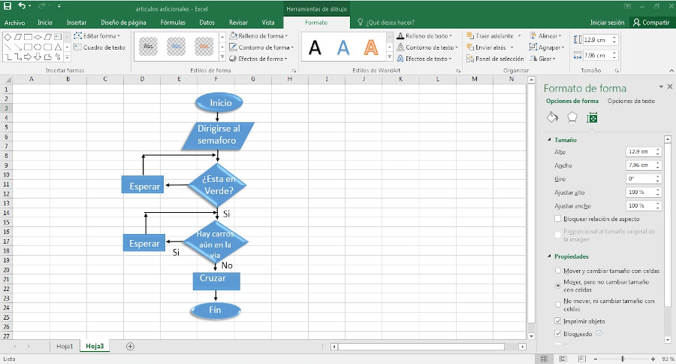Open Contorno de texto dropdown
The image size is (676, 364).
427,47
